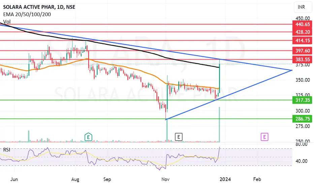Click the 450.00 price axis value
This screenshot has height=185, width=314.
tap(303, 18)
